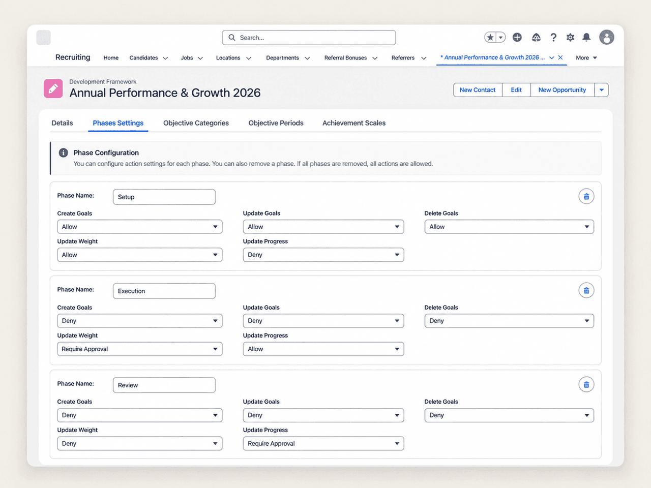The width and height of the screenshot is (651, 488).
Task: Expand the Candidates nav menu chevron
Action: click(x=165, y=58)
